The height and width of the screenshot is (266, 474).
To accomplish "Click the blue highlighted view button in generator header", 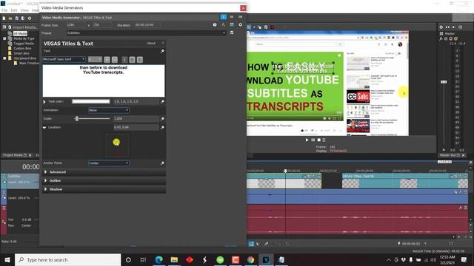I will coord(224,17).
